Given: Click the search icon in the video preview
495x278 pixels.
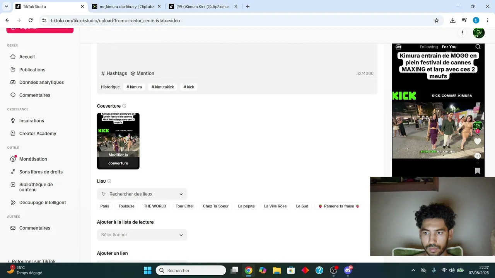Looking at the screenshot, I should tap(478, 47).
